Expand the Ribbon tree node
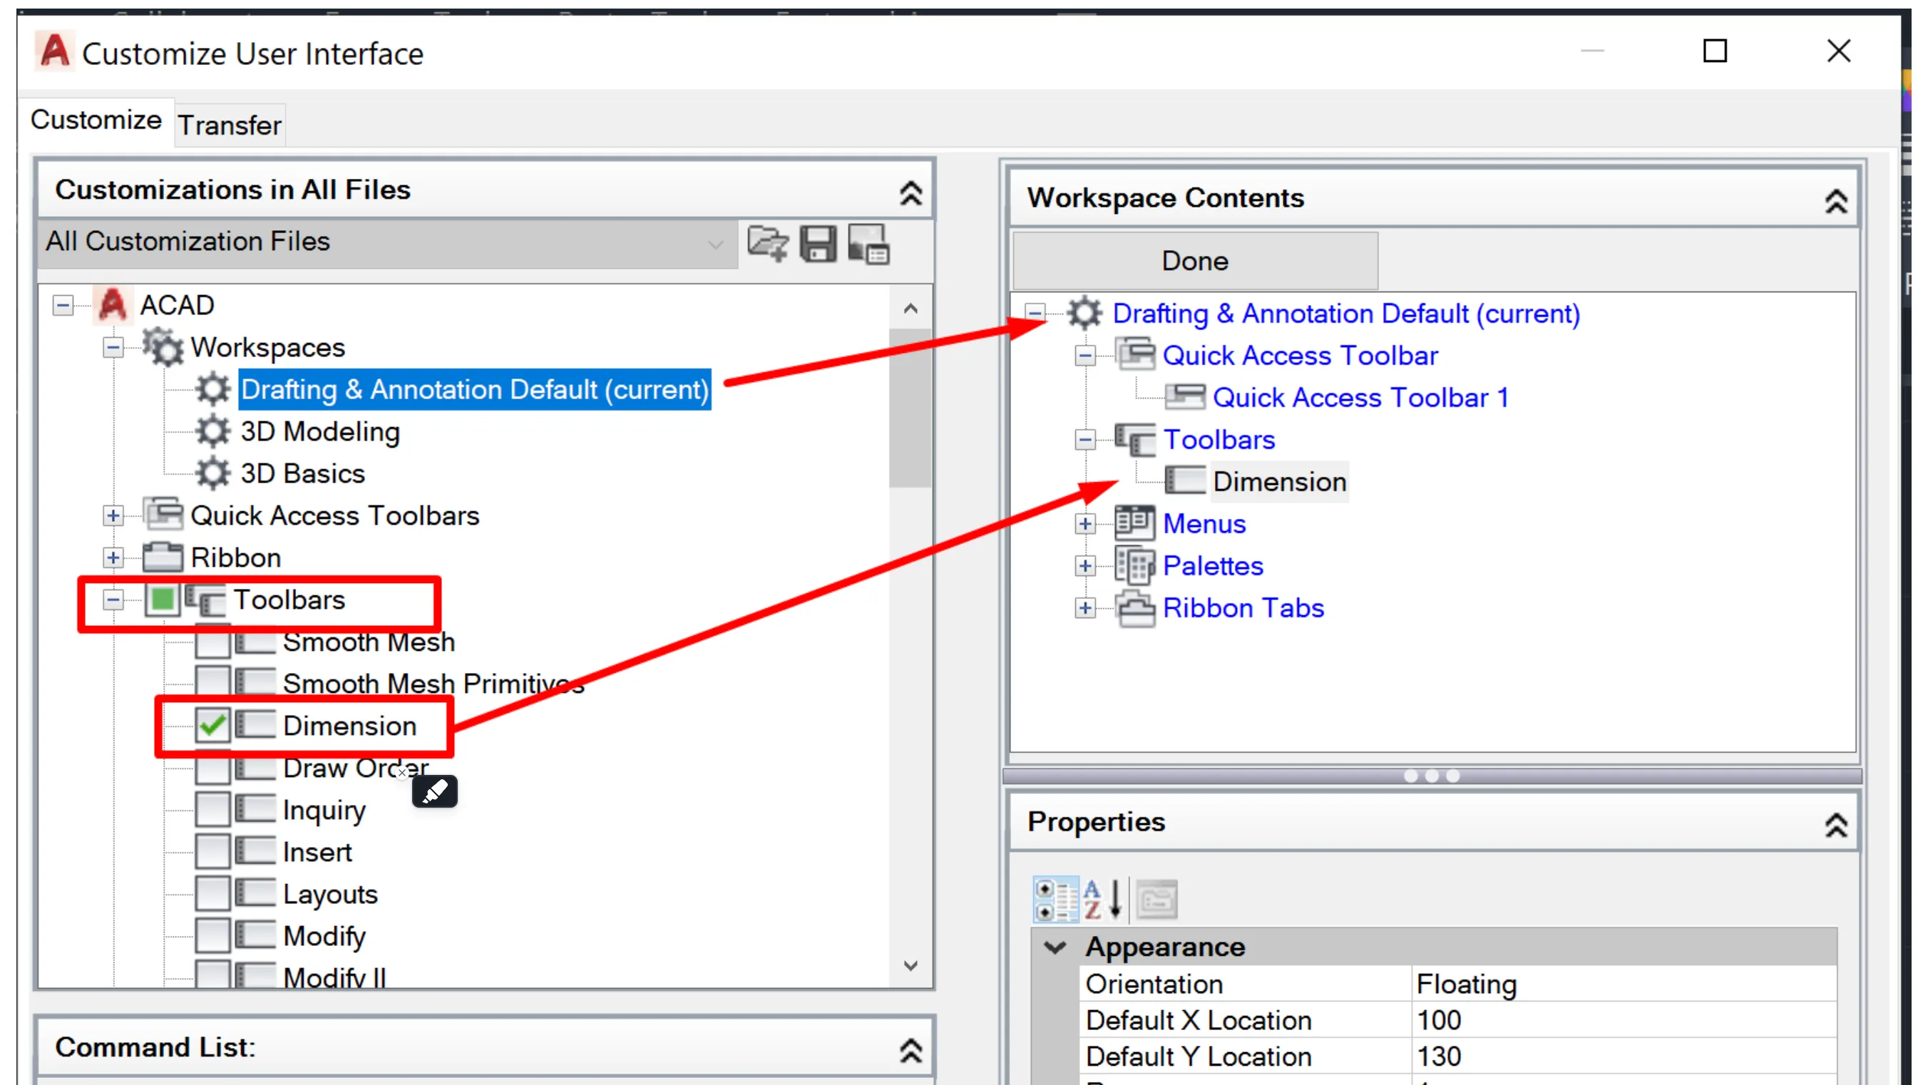This screenshot has height=1085, width=1918. [x=113, y=557]
